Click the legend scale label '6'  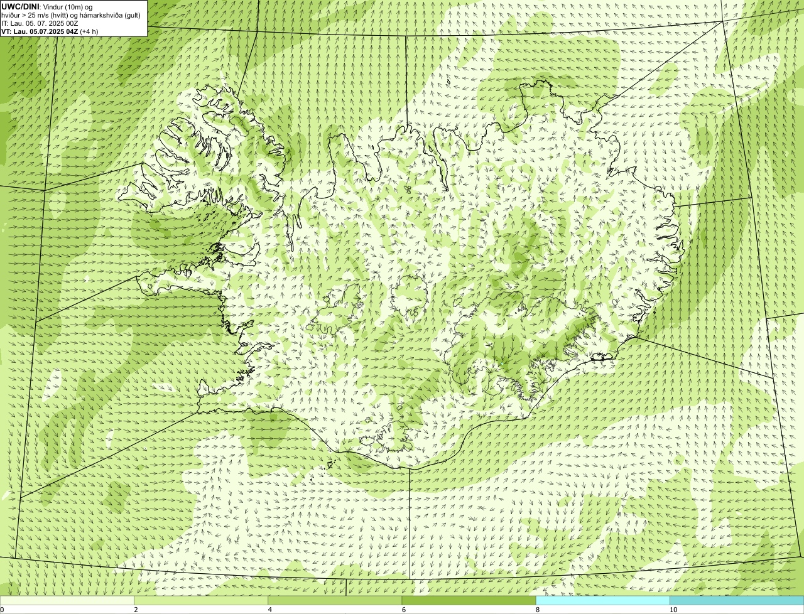[403, 610]
